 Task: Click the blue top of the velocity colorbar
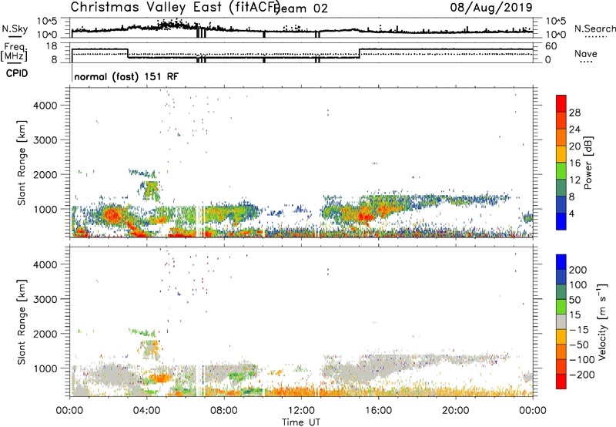pos(561,262)
